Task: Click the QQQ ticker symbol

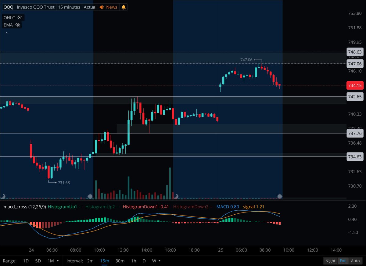Action: (x=9, y=7)
